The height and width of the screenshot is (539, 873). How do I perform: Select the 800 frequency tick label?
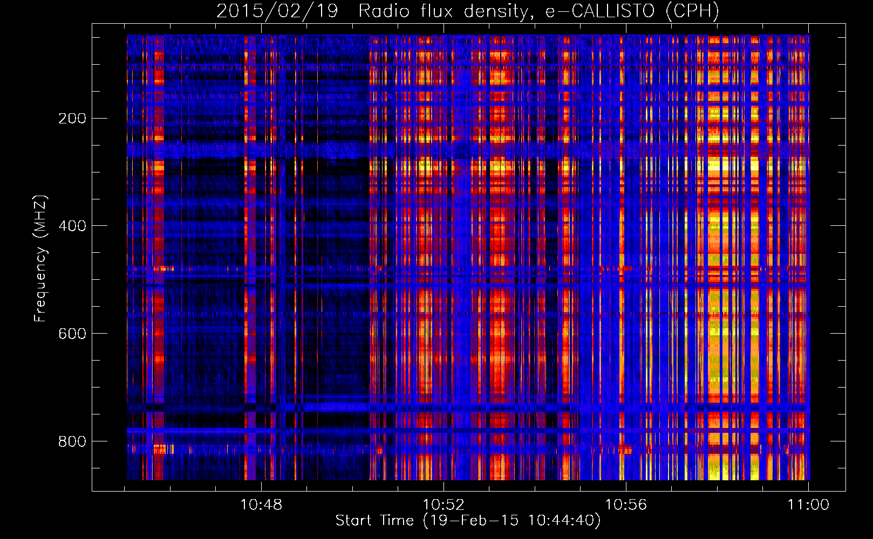click(72, 441)
